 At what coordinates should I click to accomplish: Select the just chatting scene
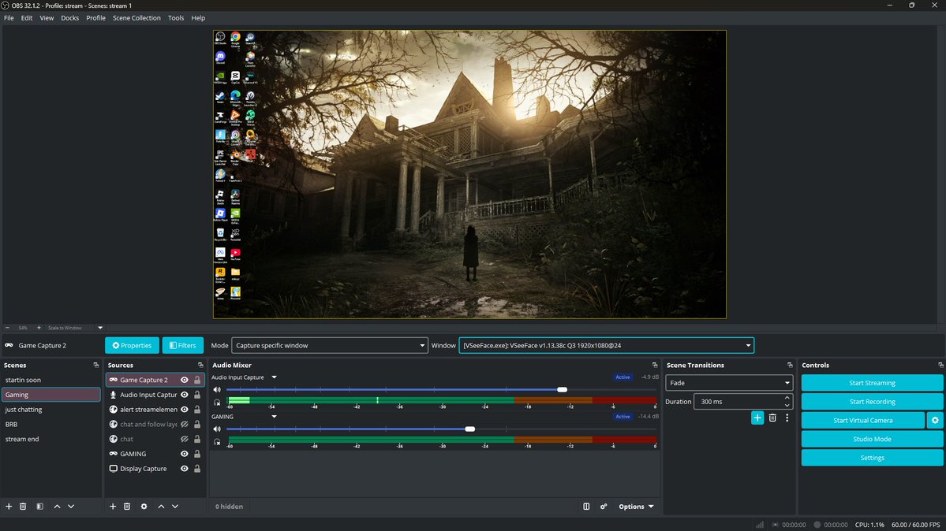point(50,409)
